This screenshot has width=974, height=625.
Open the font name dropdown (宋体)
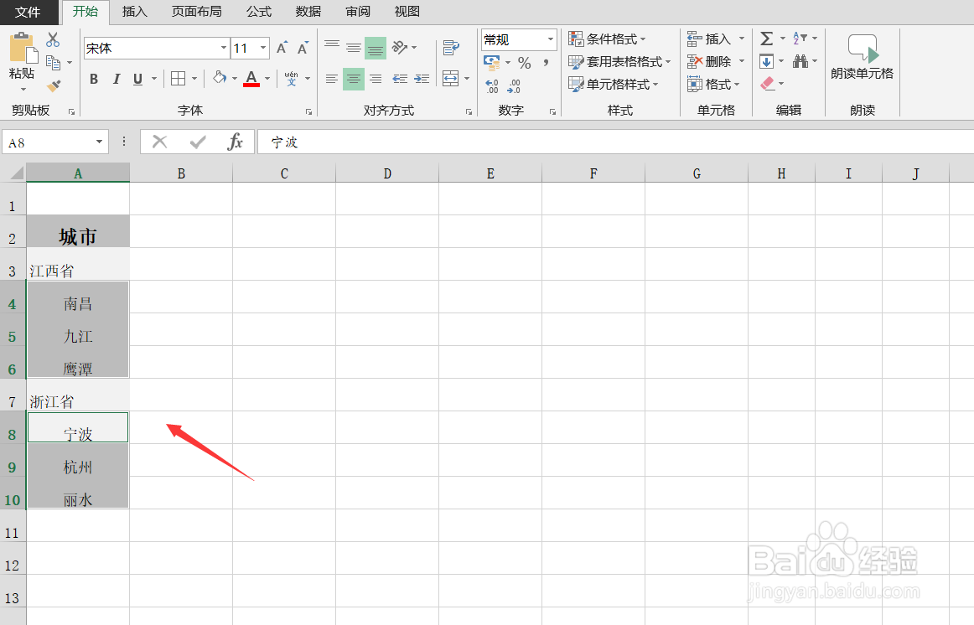coord(224,48)
